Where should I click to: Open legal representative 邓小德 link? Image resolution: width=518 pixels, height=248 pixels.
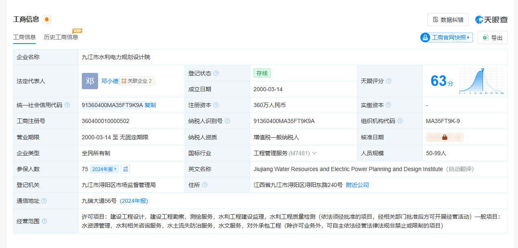tap(110, 81)
